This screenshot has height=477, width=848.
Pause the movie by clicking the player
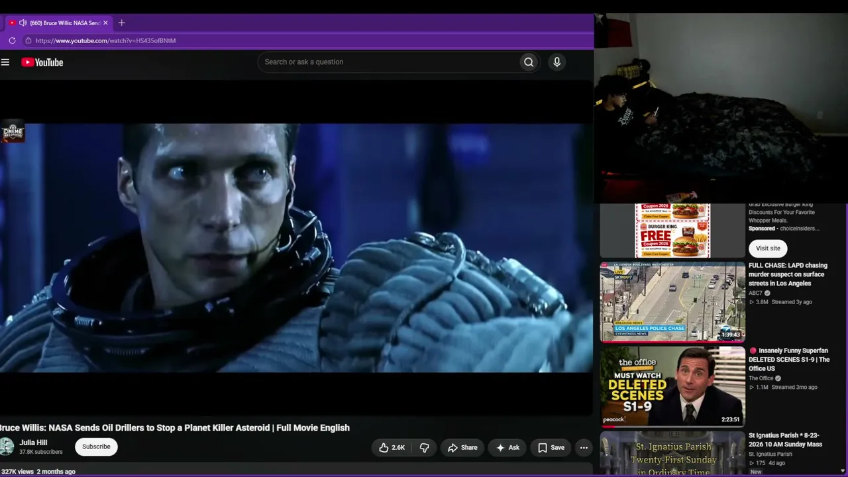click(296, 248)
